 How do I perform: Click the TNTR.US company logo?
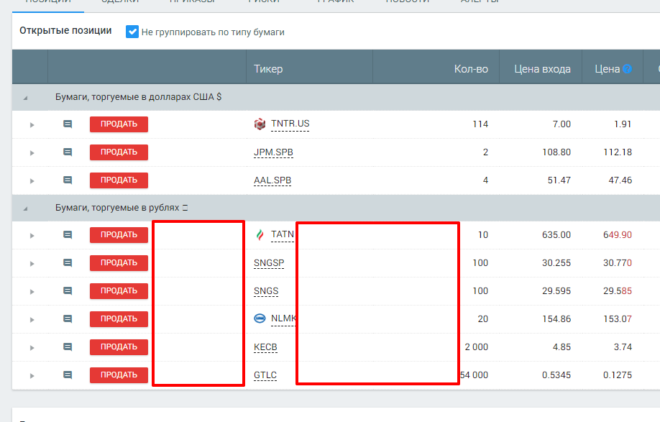click(260, 124)
